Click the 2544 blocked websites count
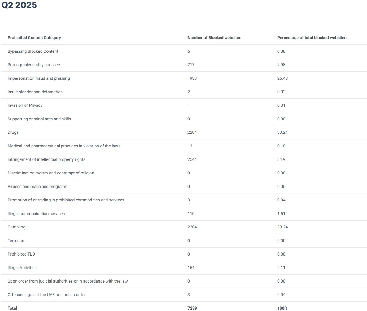This screenshot has width=367, height=311. pyautogui.click(x=192, y=159)
